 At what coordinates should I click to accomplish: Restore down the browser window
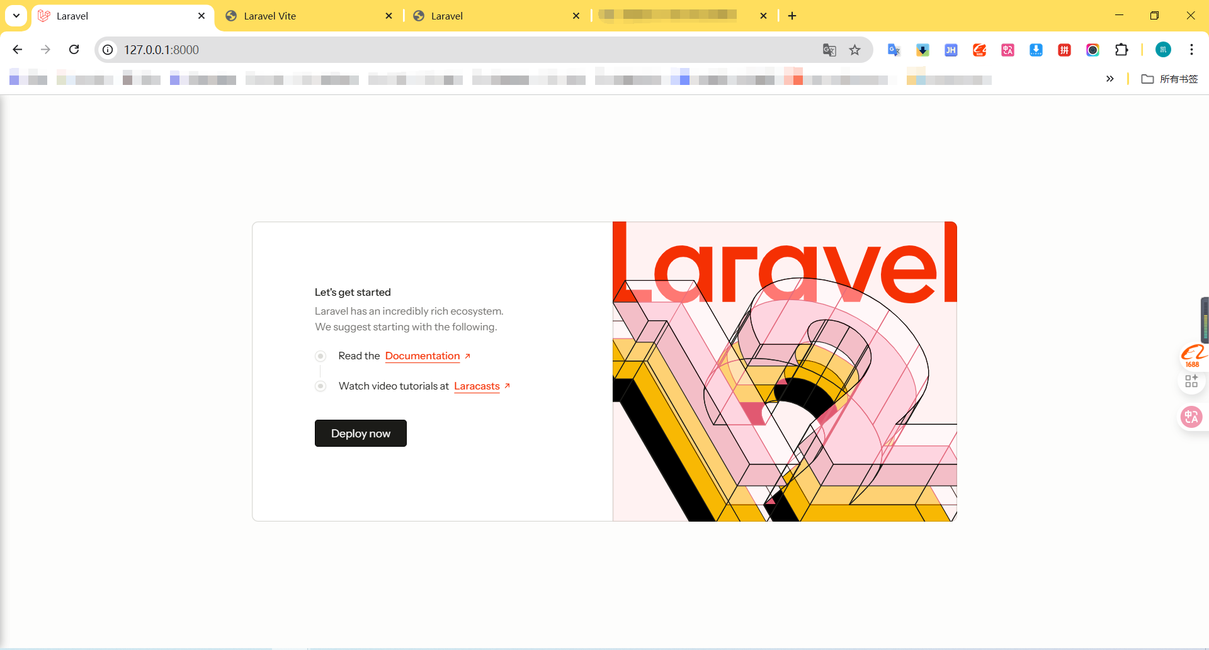(x=1154, y=16)
